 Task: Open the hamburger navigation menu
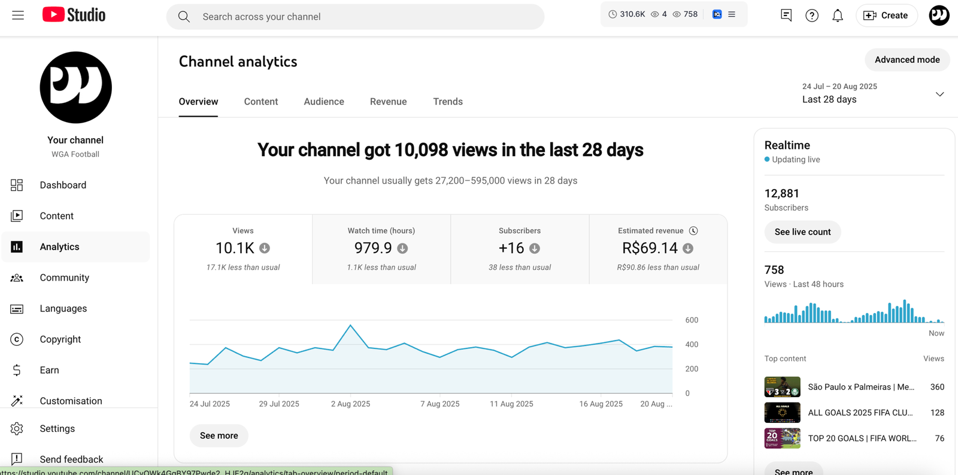(18, 16)
